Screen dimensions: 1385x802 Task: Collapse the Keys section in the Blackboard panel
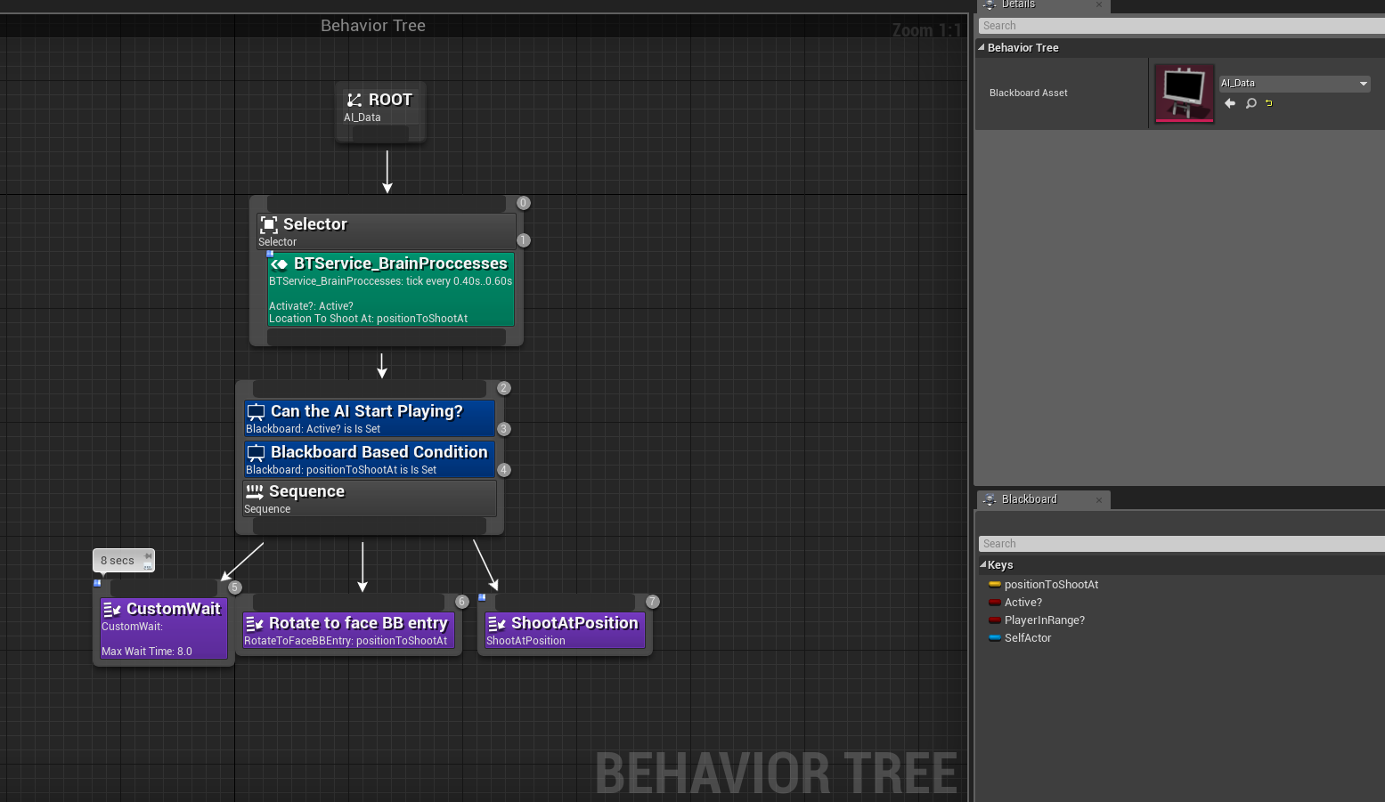(982, 564)
